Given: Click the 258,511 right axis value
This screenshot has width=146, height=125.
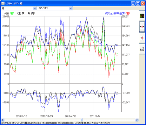Looking at the screenshot, I should coord(126,16).
